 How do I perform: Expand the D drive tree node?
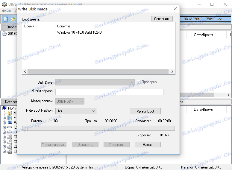4,132
